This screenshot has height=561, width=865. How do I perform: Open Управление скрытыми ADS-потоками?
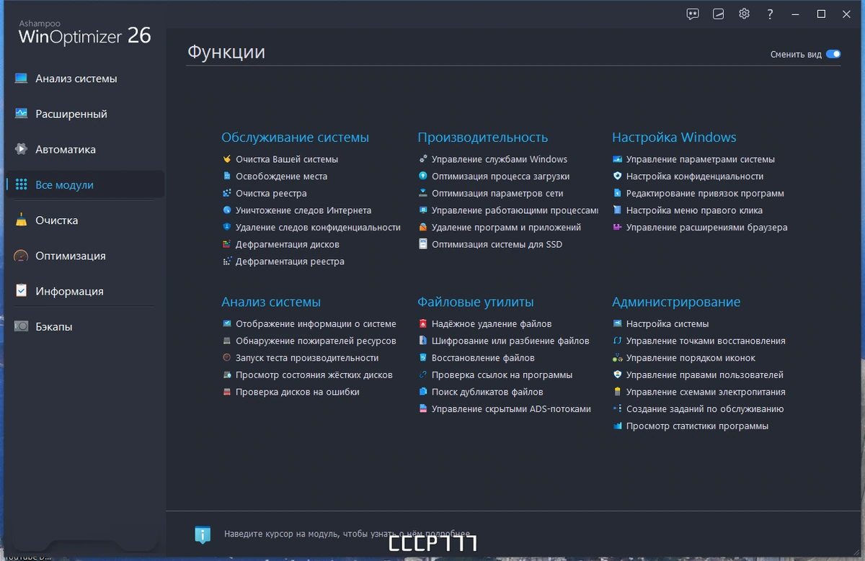tap(511, 409)
